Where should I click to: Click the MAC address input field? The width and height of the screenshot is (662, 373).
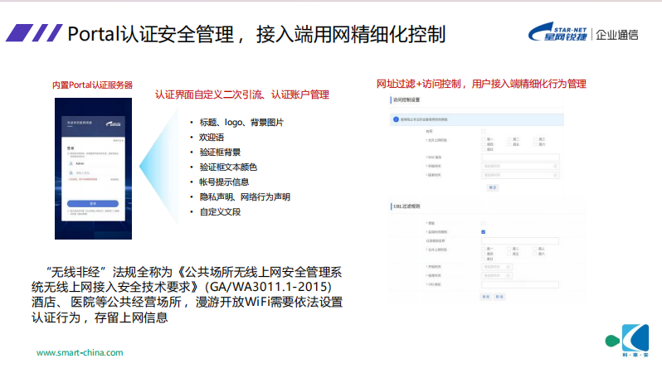click(x=521, y=157)
